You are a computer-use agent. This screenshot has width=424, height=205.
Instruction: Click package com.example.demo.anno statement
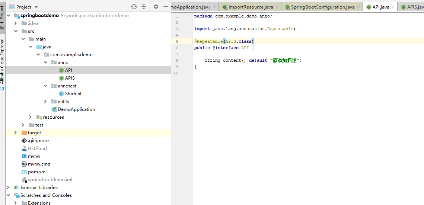pyautogui.click(x=233, y=16)
